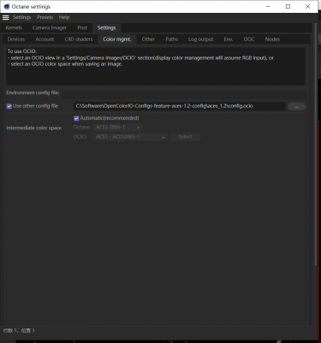Open the Presets menu
The image size is (321, 343).
(45, 17)
